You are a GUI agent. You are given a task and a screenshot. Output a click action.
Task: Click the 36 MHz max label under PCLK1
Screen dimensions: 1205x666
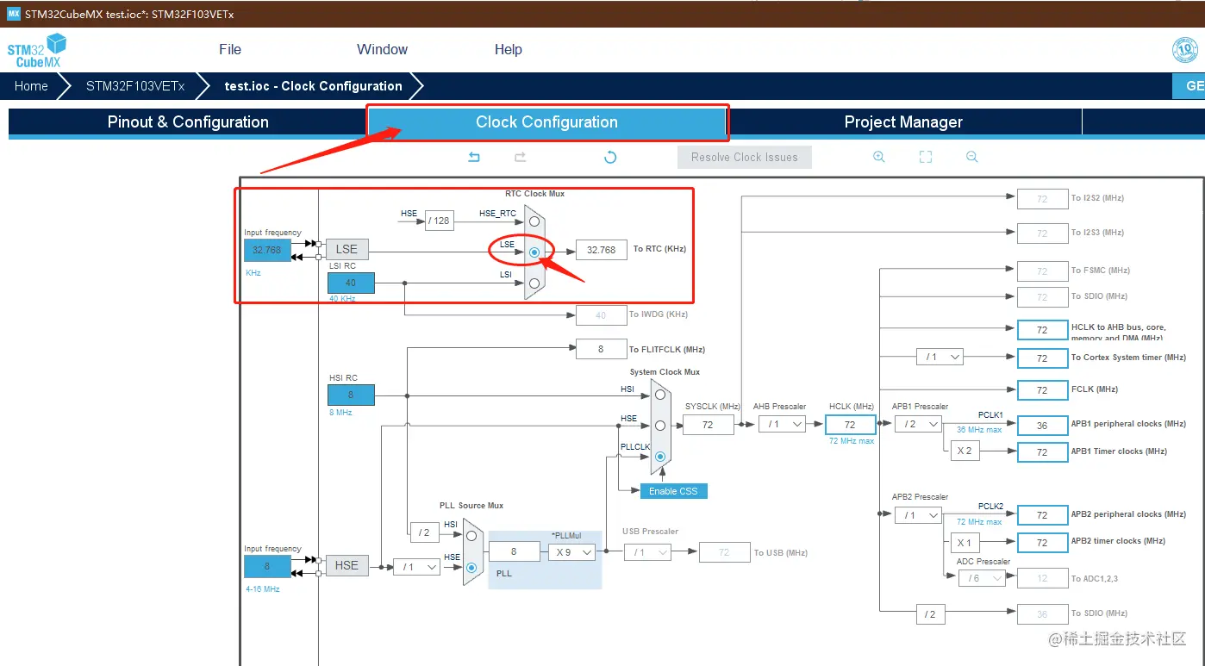[979, 429]
